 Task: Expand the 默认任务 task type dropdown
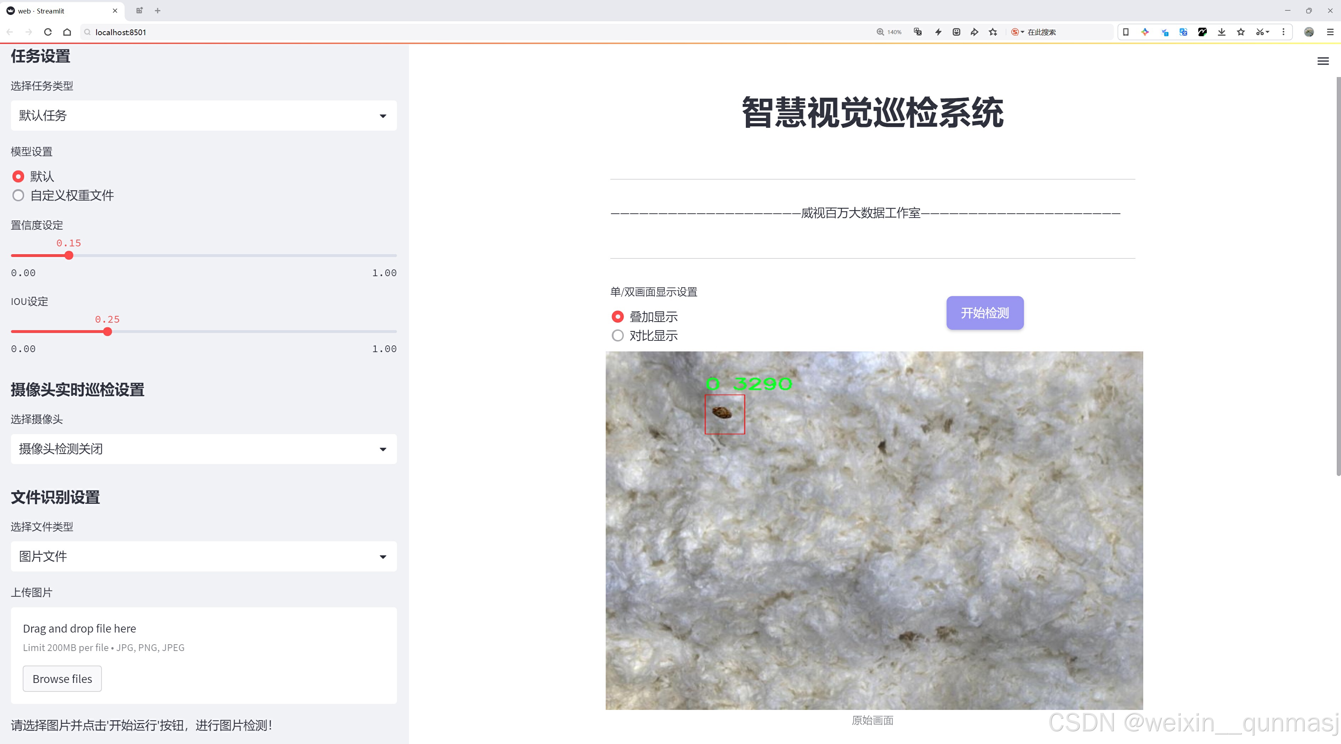pos(203,115)
